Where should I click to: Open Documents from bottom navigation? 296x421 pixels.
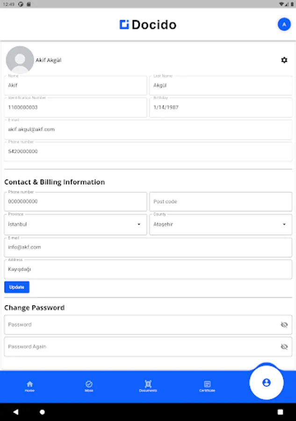click(148, 386)
